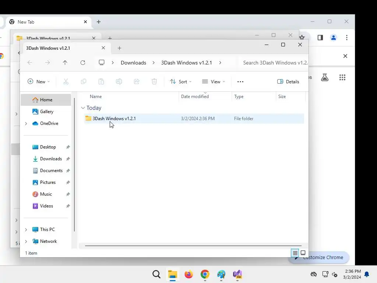Select Network in navigation pane

[x=46, y=241]
